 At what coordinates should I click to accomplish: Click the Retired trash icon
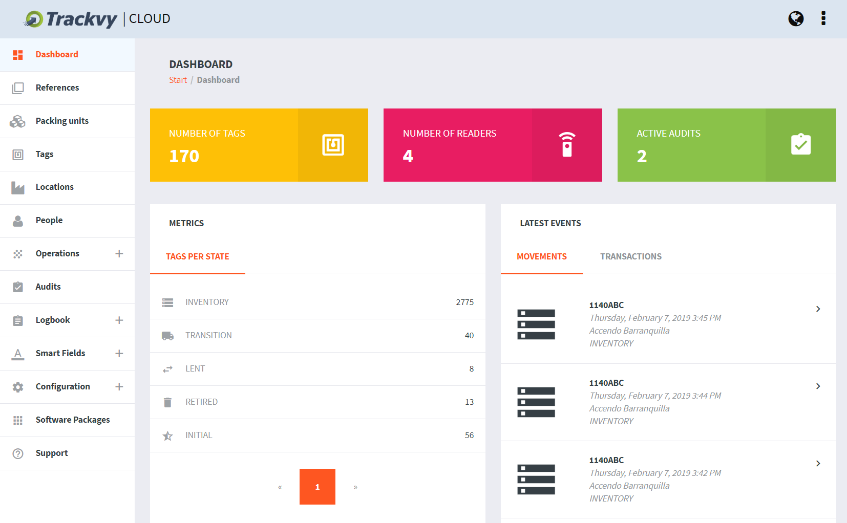[167, 402]
